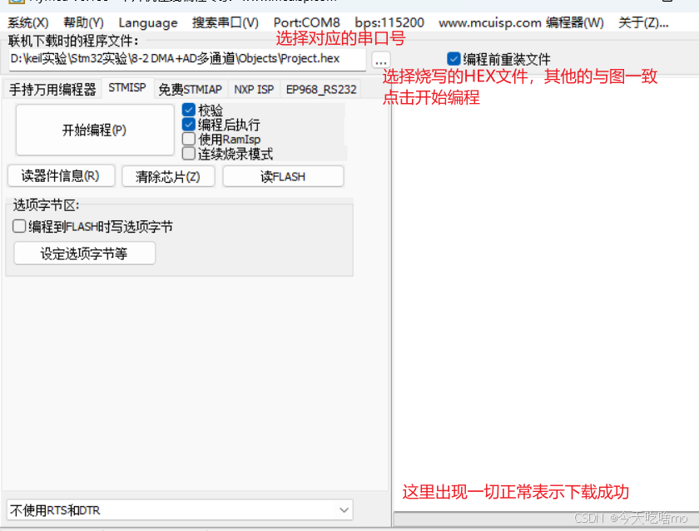Switch to EP968_RS232 tab
Viewport: 699px width, 531px height.
[321, 89]
